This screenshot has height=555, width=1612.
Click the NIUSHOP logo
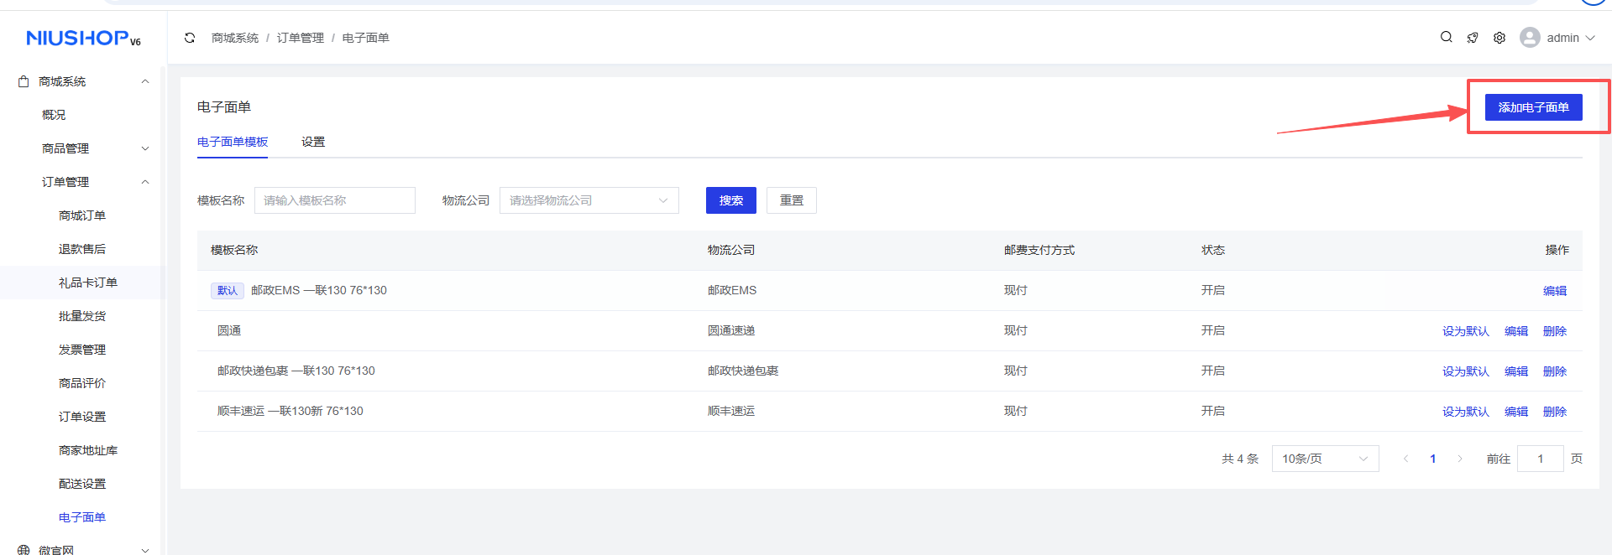pyautogui.click(x=83, y=38)
